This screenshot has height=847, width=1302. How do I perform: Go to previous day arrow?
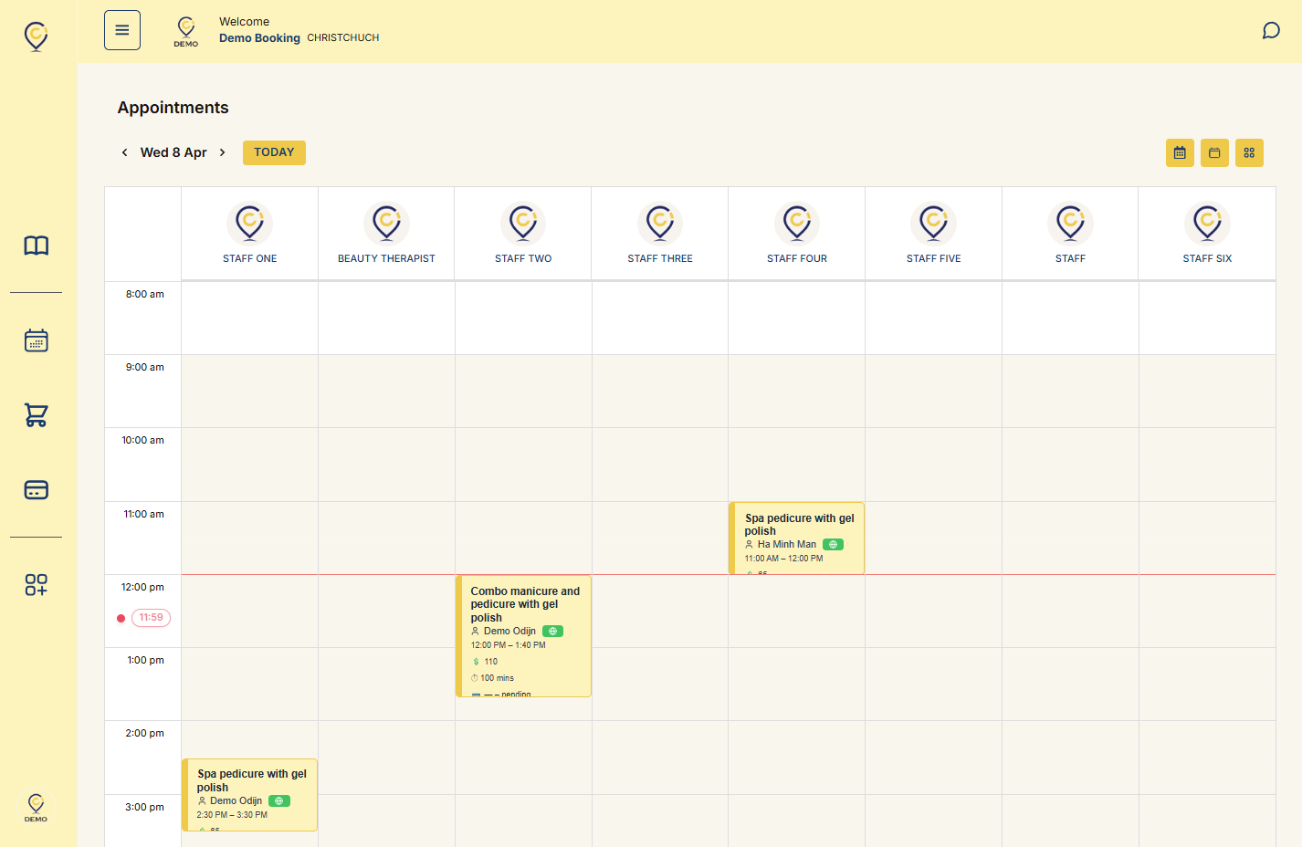coord(125,152)
